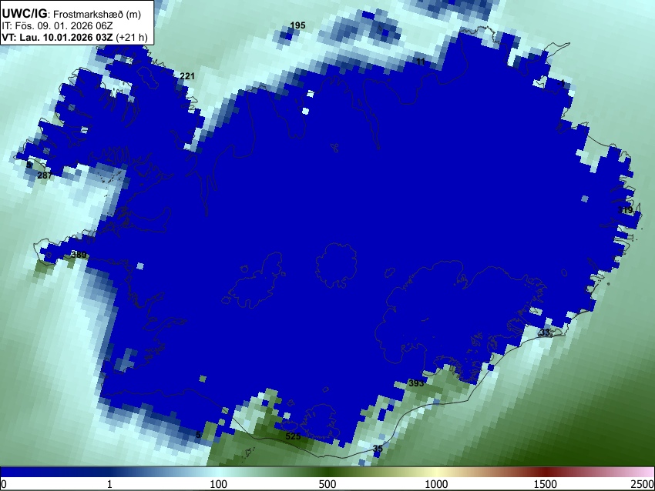Click the dark green color scale section above 500
This screenshot has height=491, width=655.
pos(327,473)
